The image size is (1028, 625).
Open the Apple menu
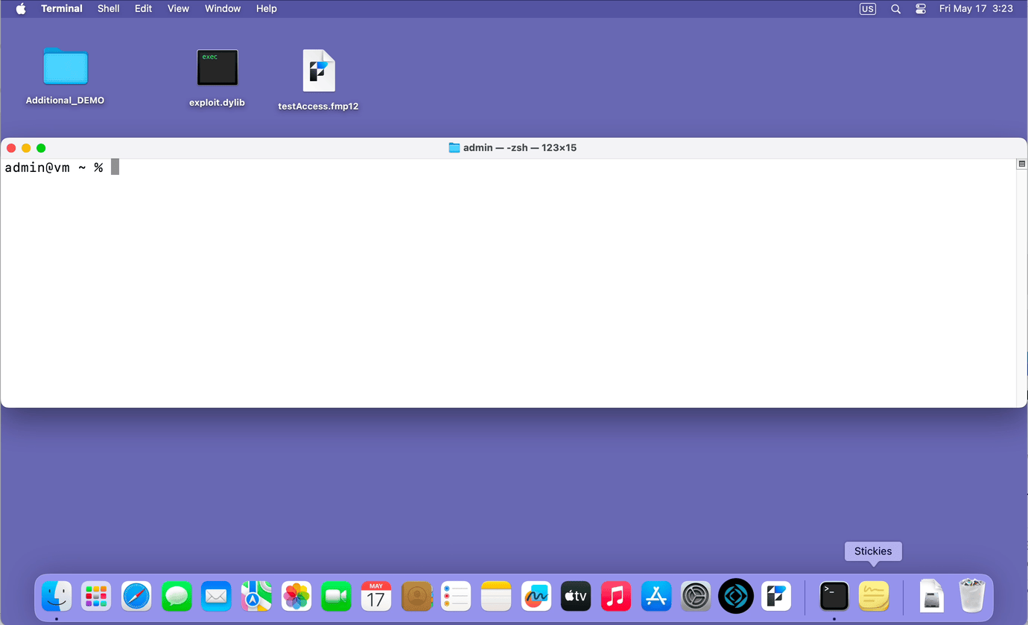(21, 9)
